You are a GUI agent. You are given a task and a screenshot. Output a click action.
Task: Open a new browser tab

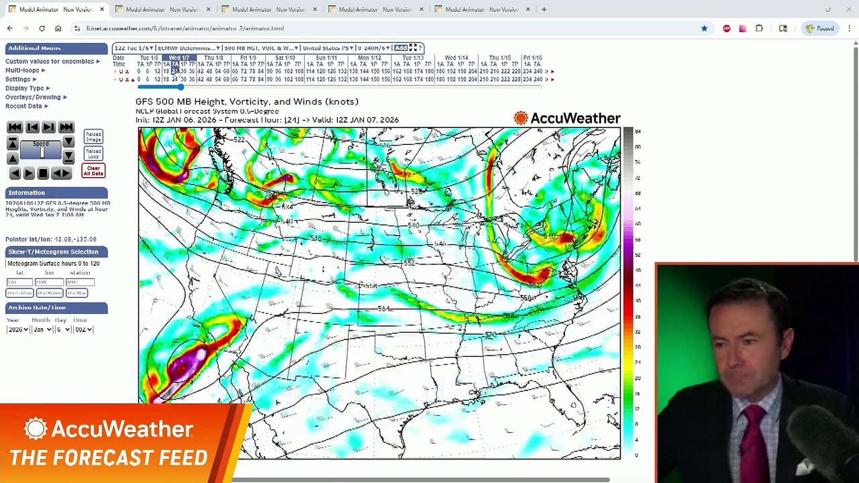tap(544, 9)
